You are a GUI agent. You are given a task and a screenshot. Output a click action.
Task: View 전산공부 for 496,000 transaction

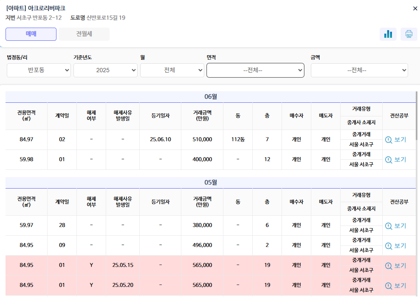coord(396,245)
